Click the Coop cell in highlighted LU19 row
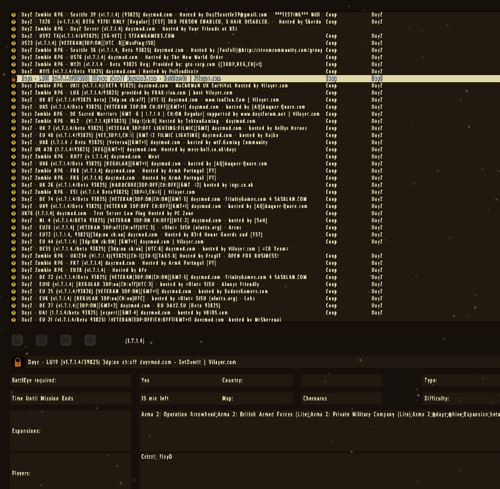 coord(331,79)
